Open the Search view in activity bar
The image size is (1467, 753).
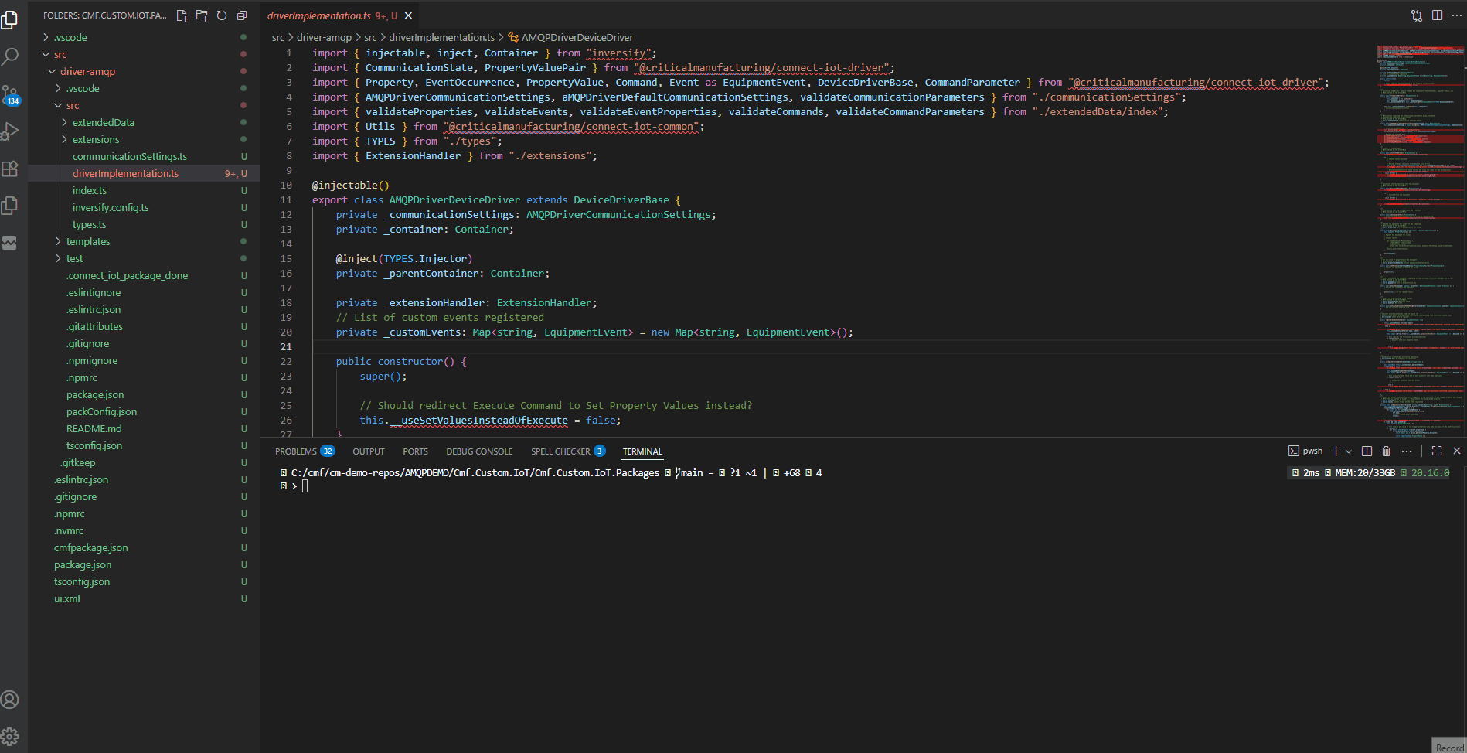point(11,56)
